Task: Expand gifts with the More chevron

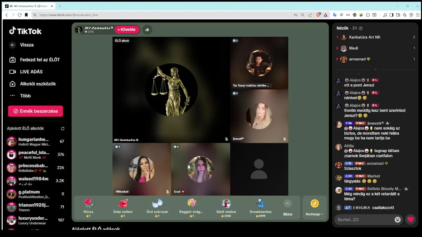Action: click(287, 204)
